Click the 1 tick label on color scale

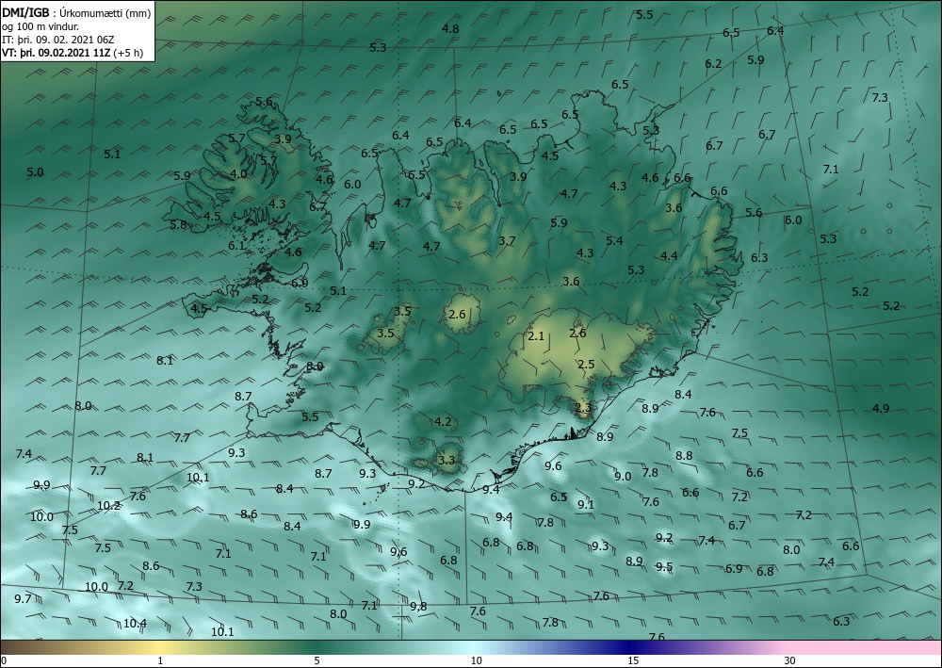click(x=160, y=660)
